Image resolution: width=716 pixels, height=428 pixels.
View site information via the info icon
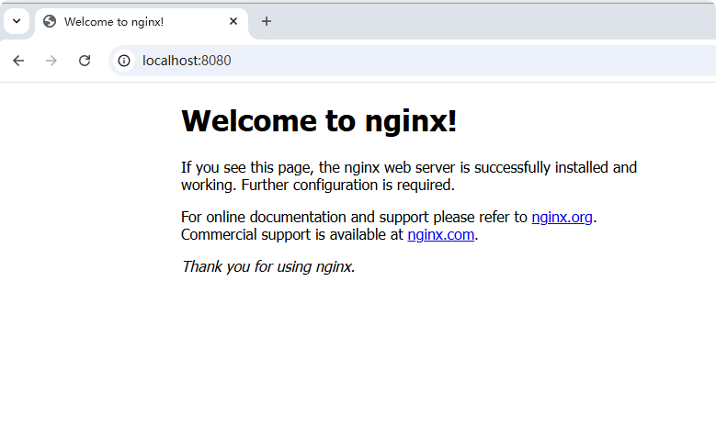(x=124, y=61)
